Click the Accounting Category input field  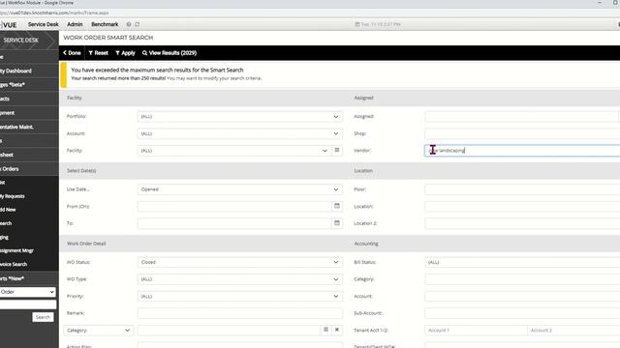(x=522, y=279)
